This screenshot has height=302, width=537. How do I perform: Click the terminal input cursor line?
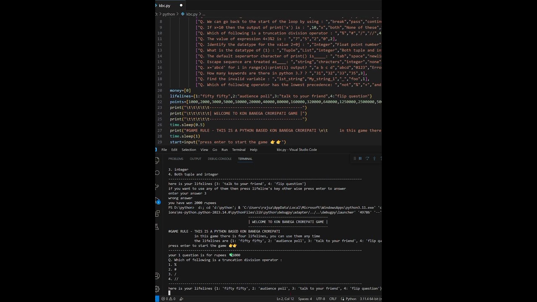[x=169, y=293]
